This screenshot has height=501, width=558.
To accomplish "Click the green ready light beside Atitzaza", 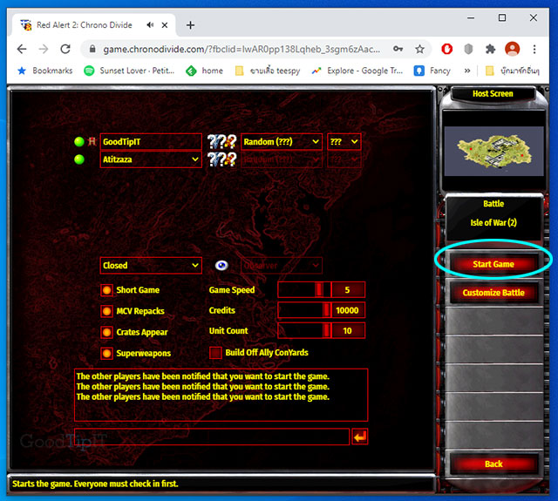I will (x=79, y=159).
